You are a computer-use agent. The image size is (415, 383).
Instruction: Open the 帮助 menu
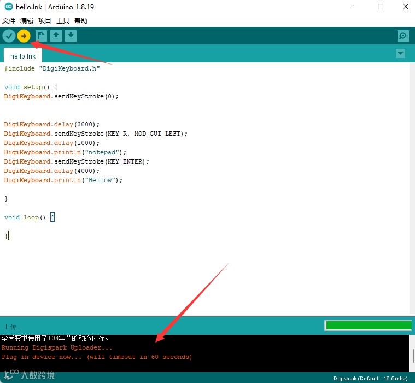(x=81, y=20)
